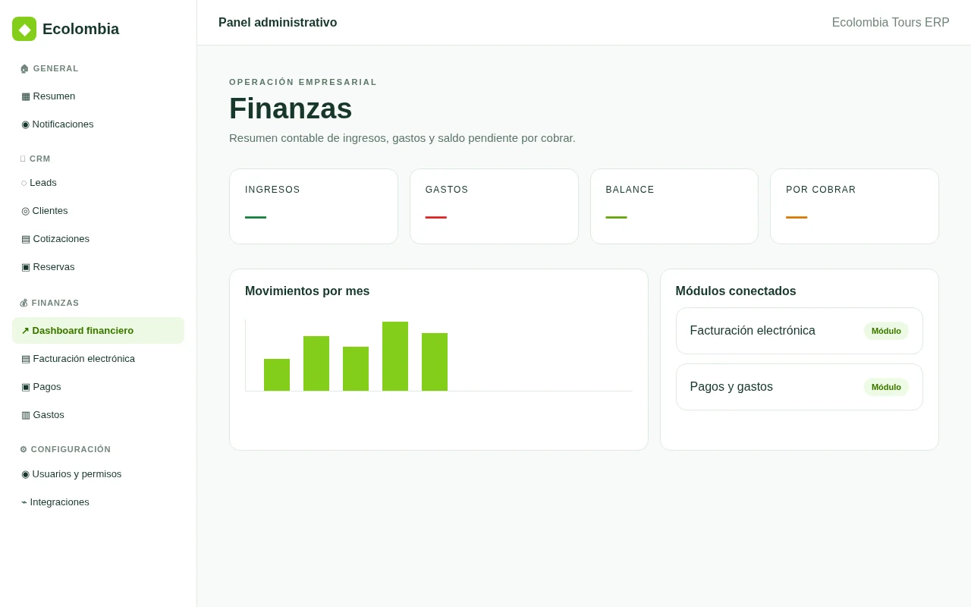The height and width of the screenshot is (607, 971).
Task: Click the Por cobrar summary card
Action: coord(854,206)
